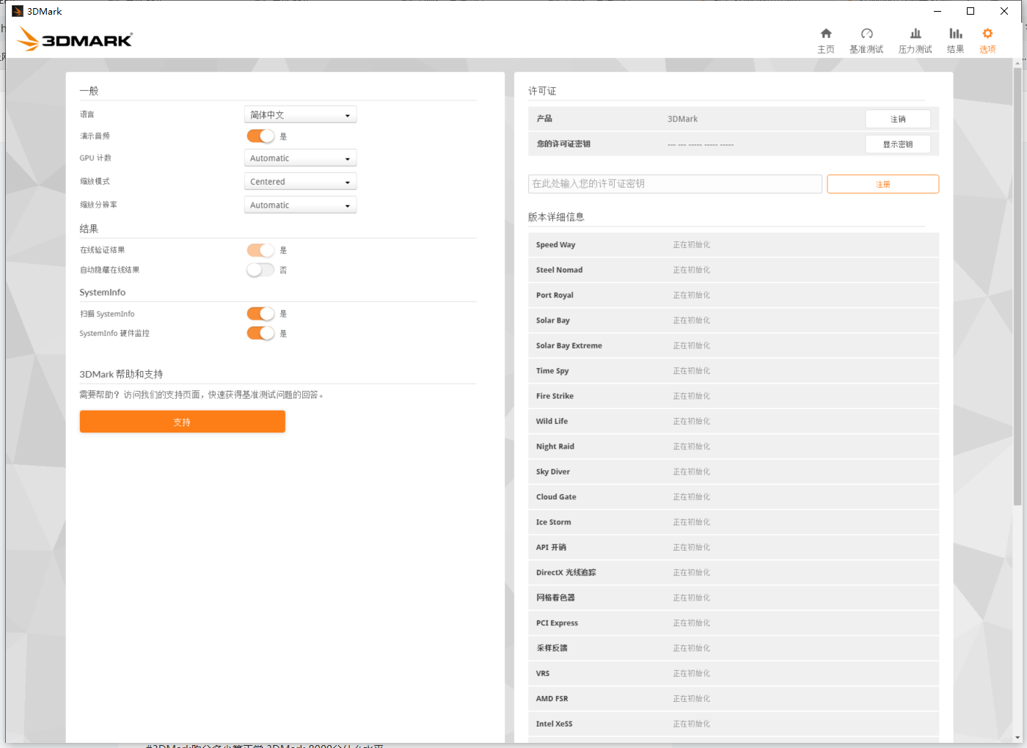This screenshot has height=748, width=1027.
Task: Open the 缩放模式 dropdown showing Centered
Action: click(x=300, y=182)
